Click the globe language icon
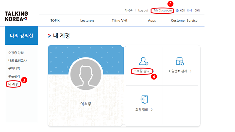This screenshot has width=235, height=132. tap(177, 11)
